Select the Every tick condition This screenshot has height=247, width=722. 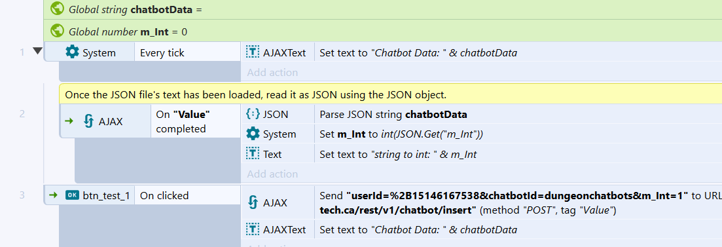pyautogui.click(x=187, y=52)
